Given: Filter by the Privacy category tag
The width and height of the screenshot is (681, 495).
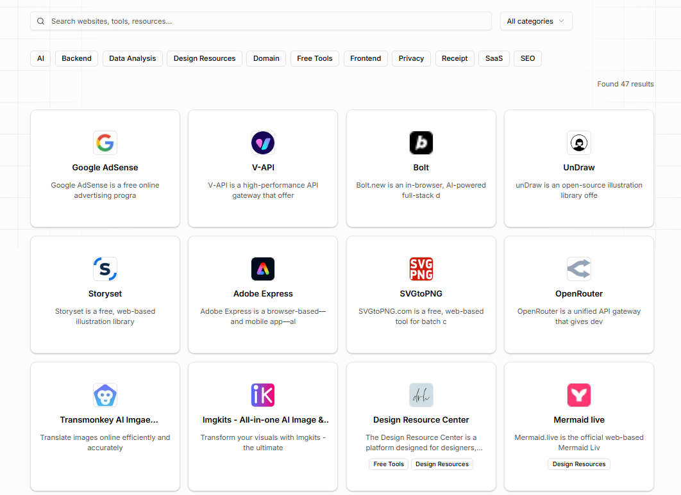Looking at the screenshot, I should (411, 58).
